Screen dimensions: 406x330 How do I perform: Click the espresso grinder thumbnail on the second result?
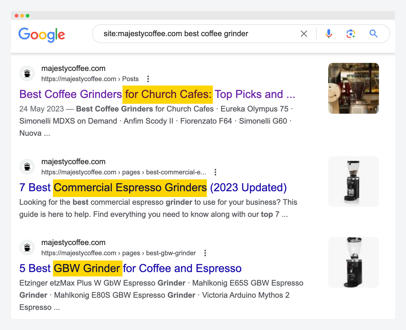coord(353,181)
